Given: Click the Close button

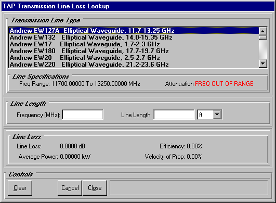Looking at the screenshot, I should click(95, 188).
